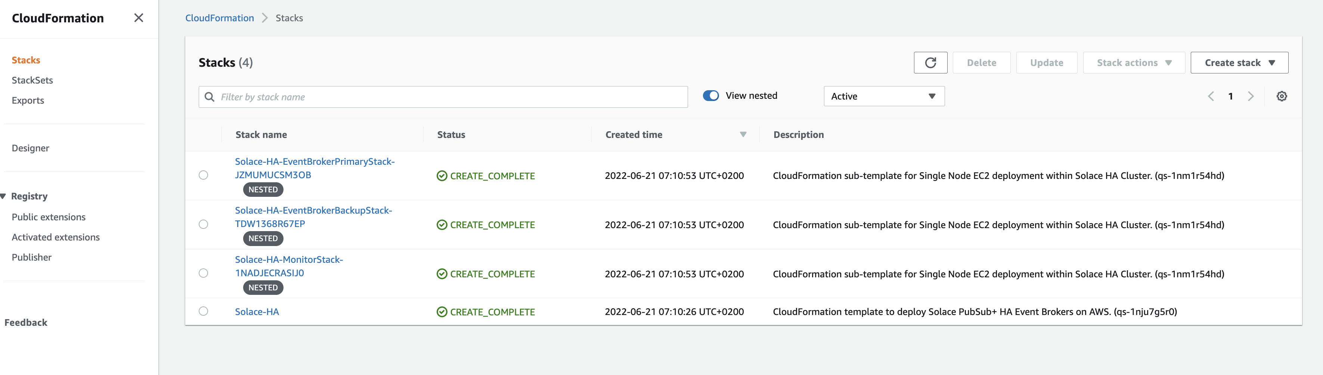
Task: Open Stacks in the sidebar
Action: [x=26, y=60]
